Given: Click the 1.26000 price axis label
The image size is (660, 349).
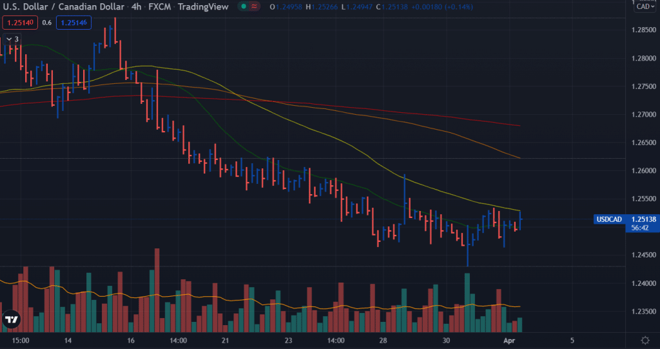Looking at the screenshot, I should pyautogui.click(x=644, y=171).
